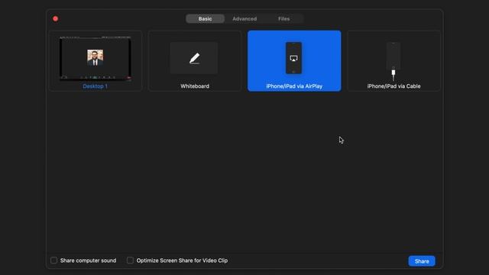489x275 pixels.
Task: Click the iPhone/iPad via AirPlay label
Action: click(294, 86)
